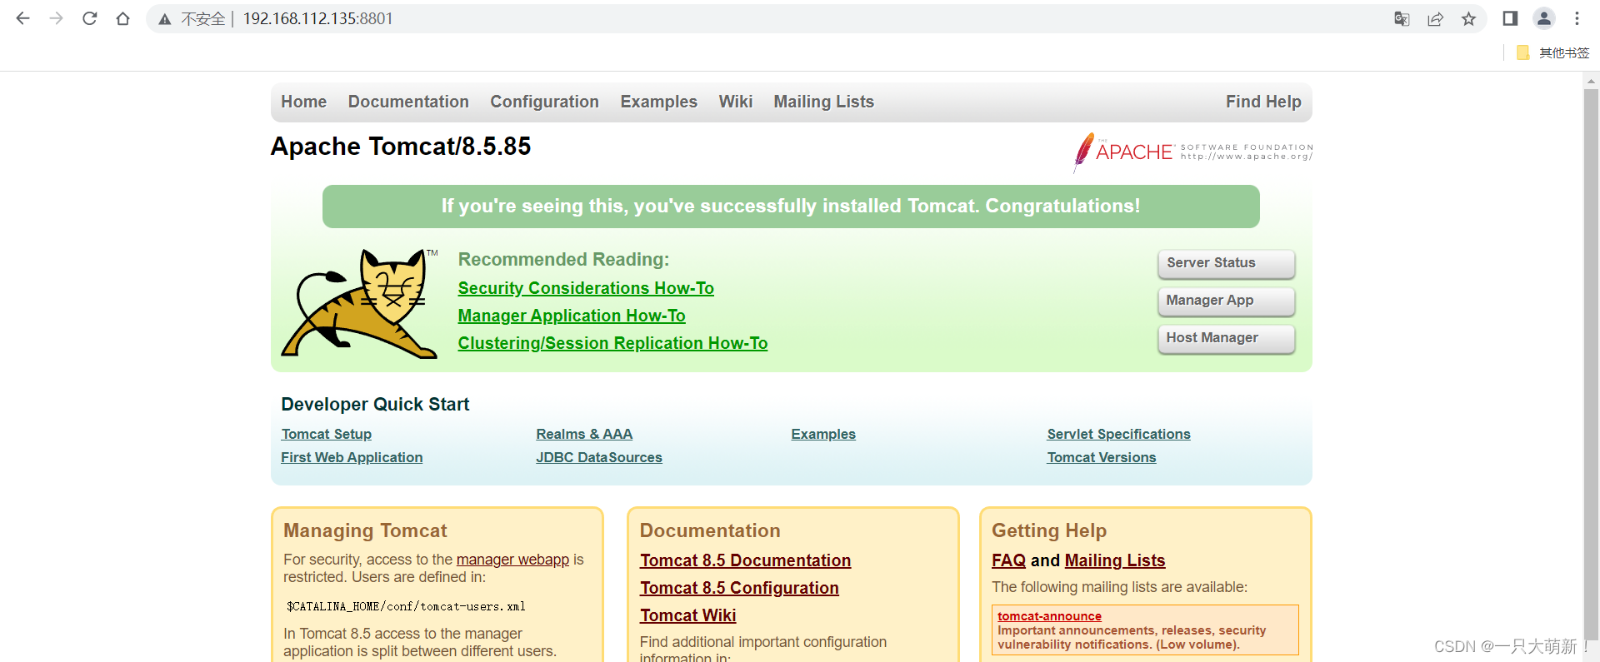This screenshot has height=662, width=1600.
Task: Click the share page icon
Action: [1435, 18]
